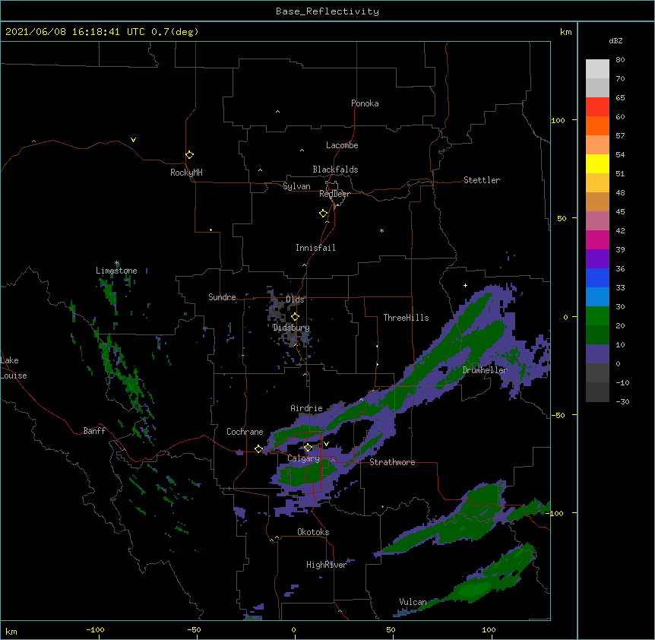Click the Didsbury city label
The width and height of the screenshot is (655, 640).
(291, 328)
